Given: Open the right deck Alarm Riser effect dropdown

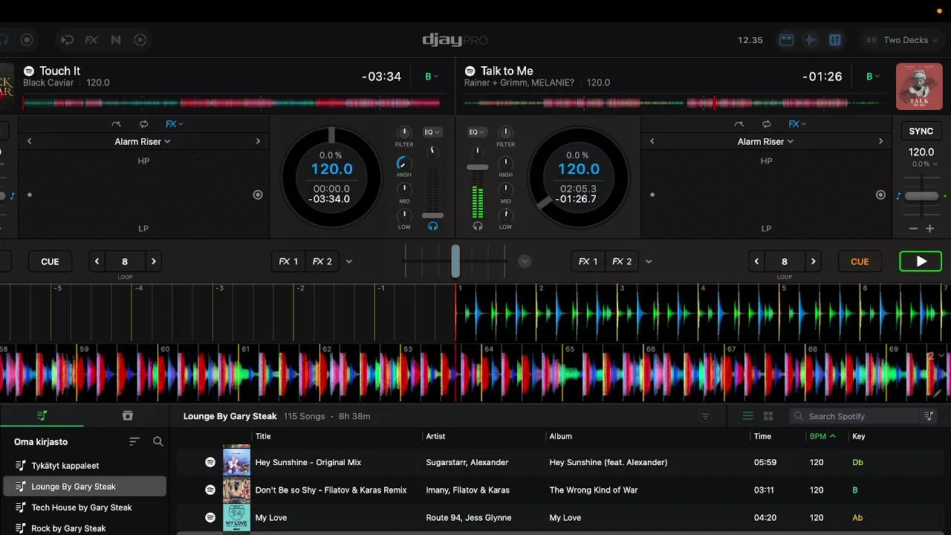Looking at the screenshot, I should [765, 141].
